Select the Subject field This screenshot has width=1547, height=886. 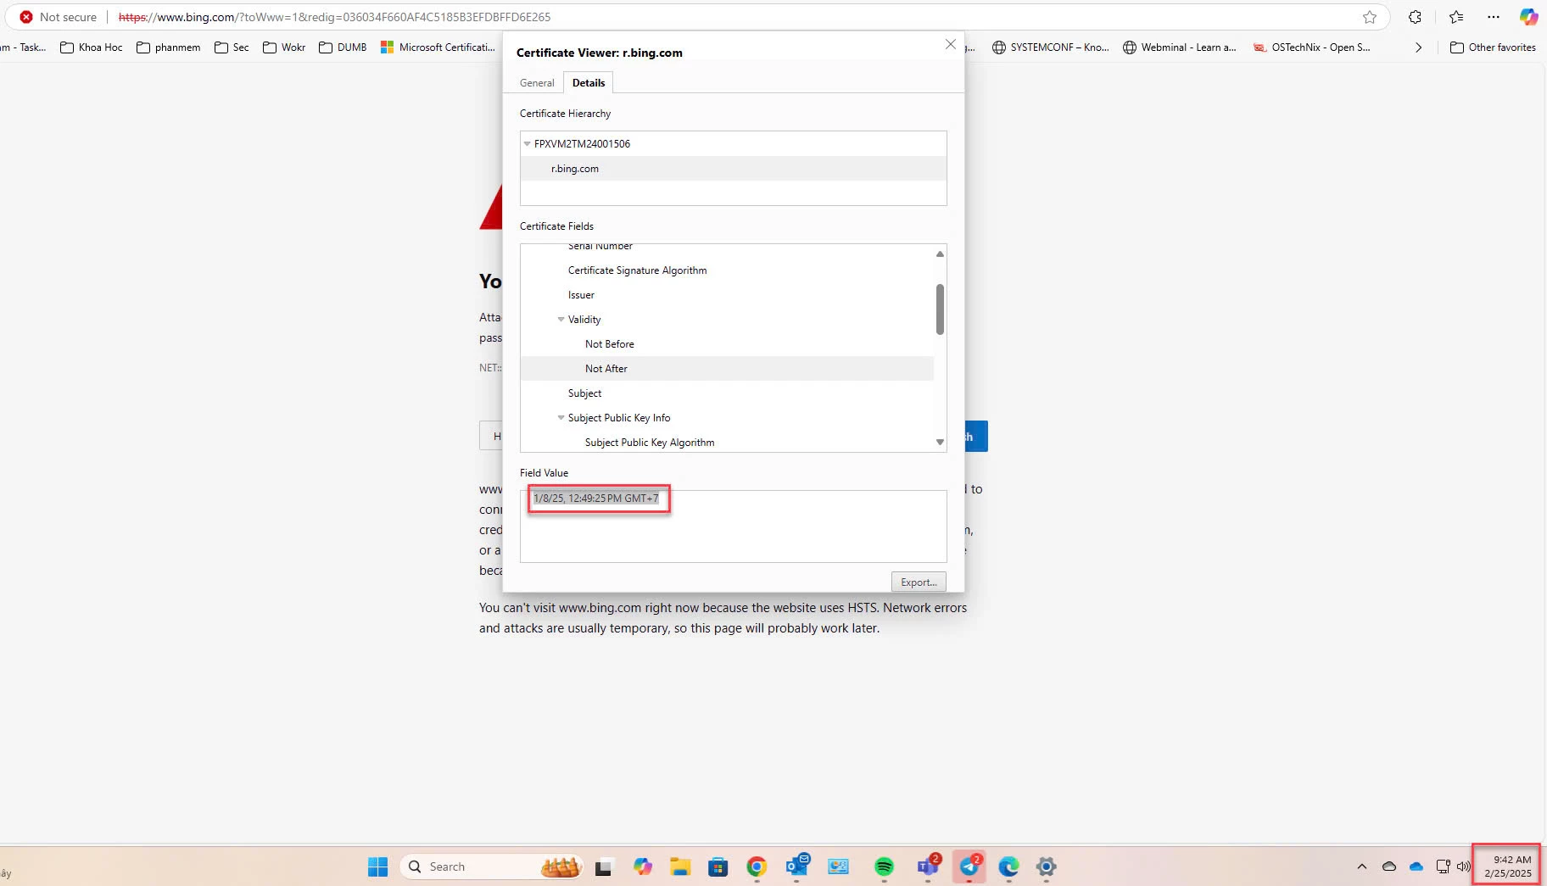[727, 393]
